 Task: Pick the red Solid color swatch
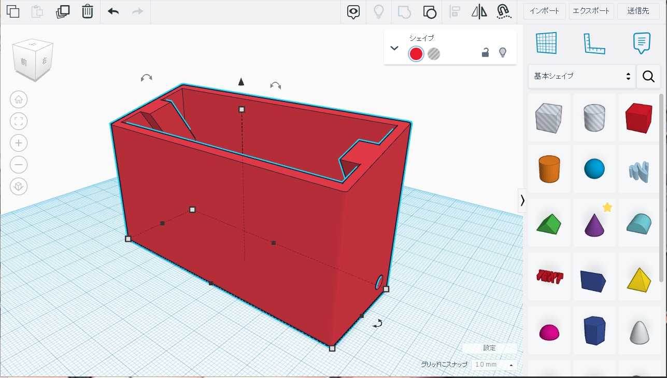(x=416, y=54)
